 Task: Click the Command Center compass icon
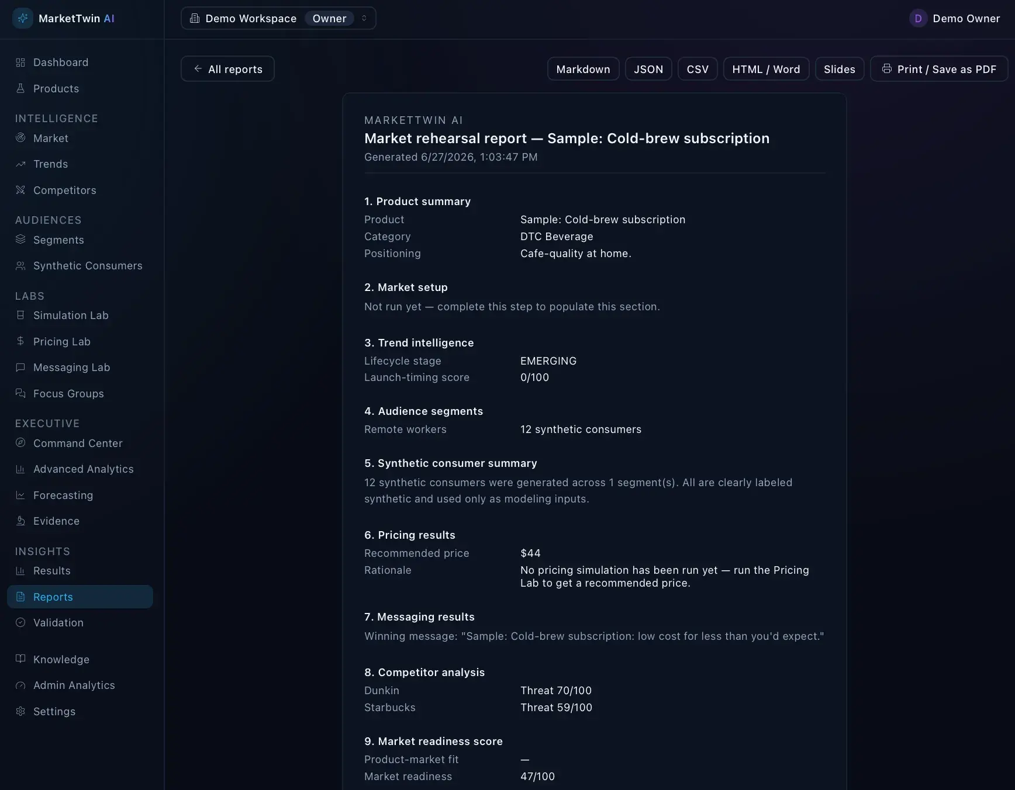[x=20, y=443]
